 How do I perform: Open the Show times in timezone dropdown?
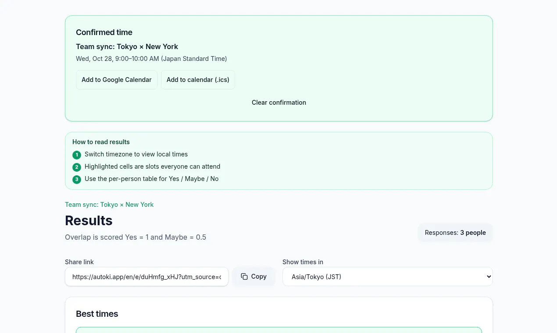[x=388, y=276]
